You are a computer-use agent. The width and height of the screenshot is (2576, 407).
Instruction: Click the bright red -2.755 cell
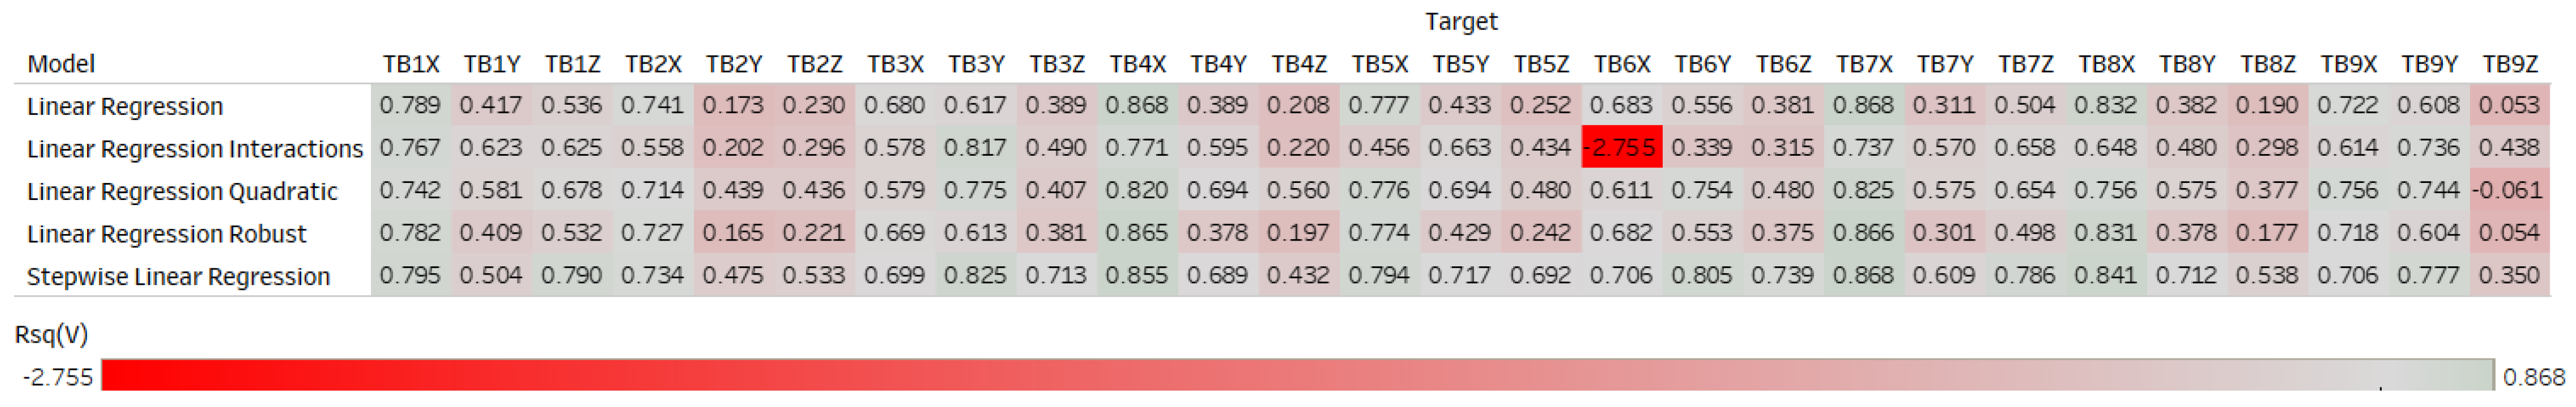coord(1621,148)
